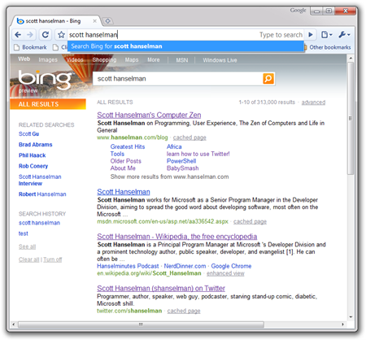The height and width of the screenshot is (340, 366).
Task: Open a new tab with plus button
Action: pyautogui.click(x=107, y=21)
